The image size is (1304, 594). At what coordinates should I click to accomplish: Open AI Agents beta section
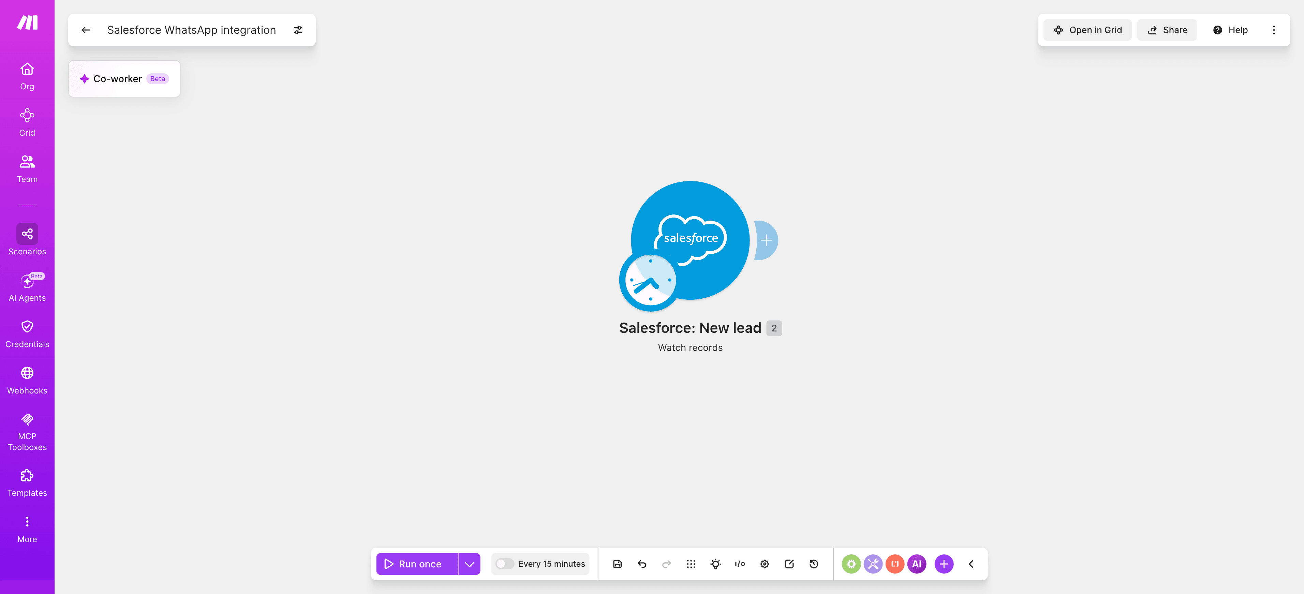point(27,287)
